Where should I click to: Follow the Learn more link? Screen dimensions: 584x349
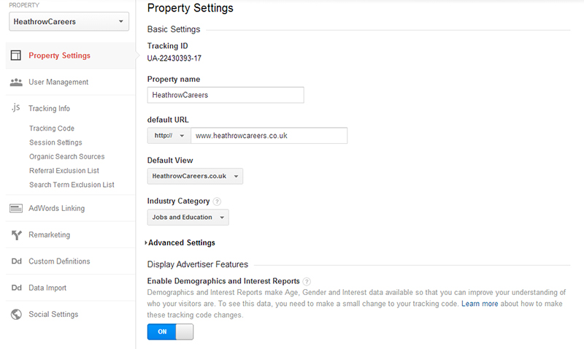(x=480, y=303)
